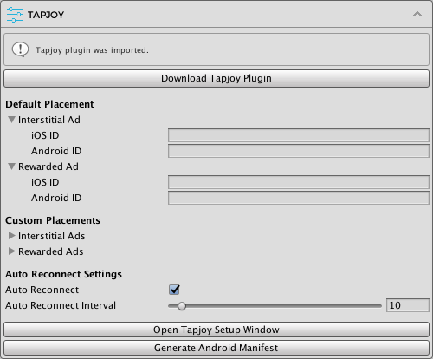Select the Rewarded Ad tree label

[48, 166]
